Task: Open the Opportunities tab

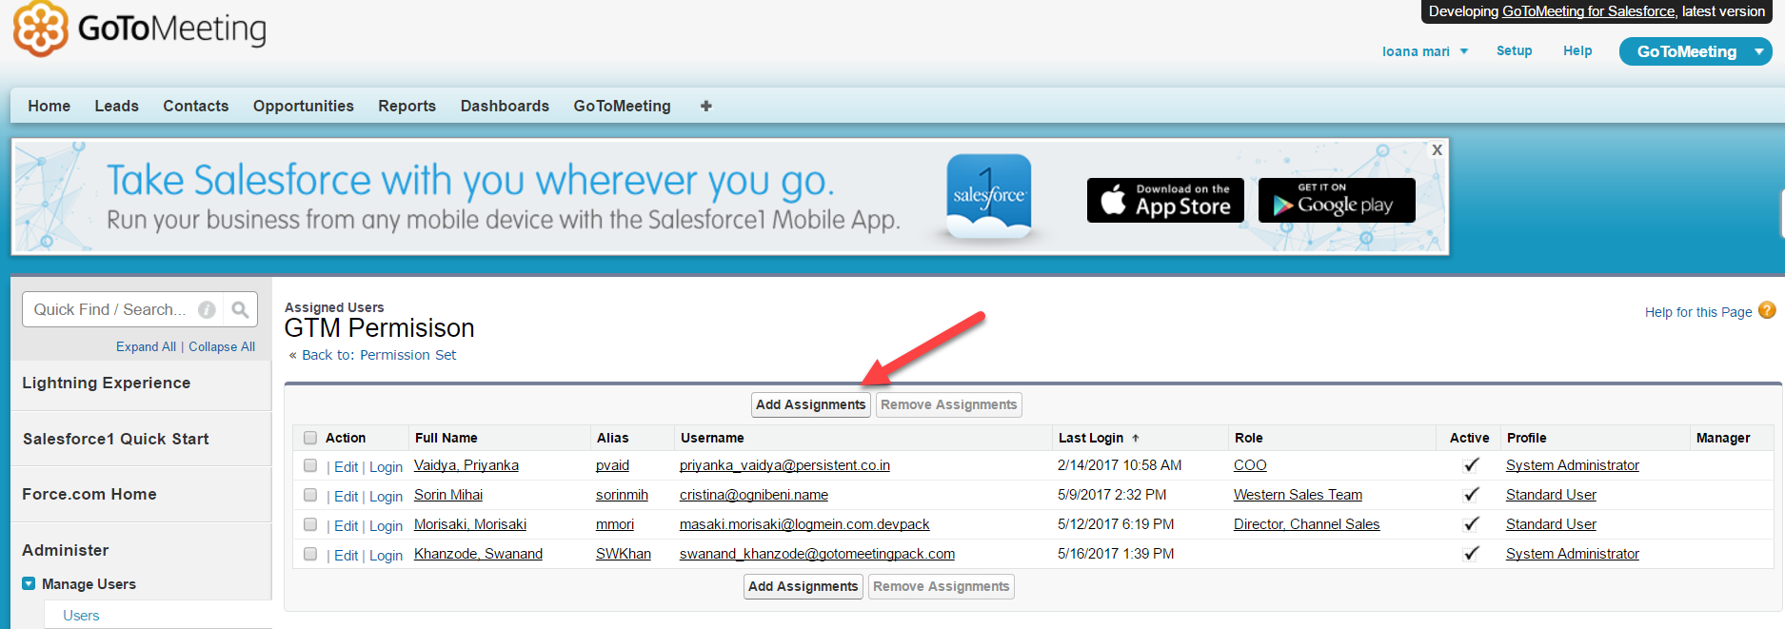Action: coord(304,106)
